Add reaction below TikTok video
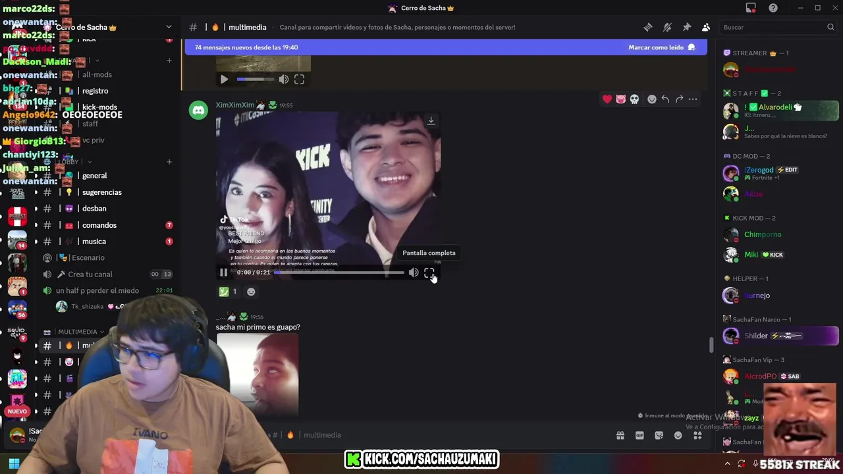This screenshot has height=474, width=843. tap(251, 292)
